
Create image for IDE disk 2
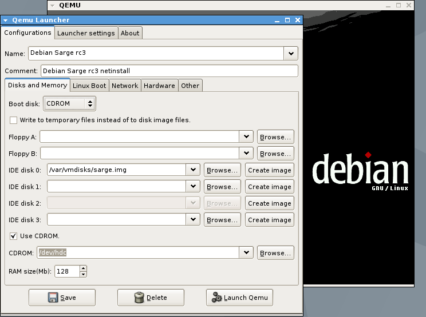[270, 203]
